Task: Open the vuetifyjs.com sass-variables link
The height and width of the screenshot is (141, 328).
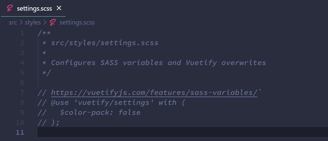Action: coord(154,93)
